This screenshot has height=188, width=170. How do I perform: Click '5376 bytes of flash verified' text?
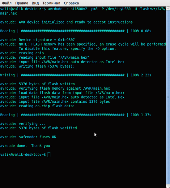click(x=48, y=128)
